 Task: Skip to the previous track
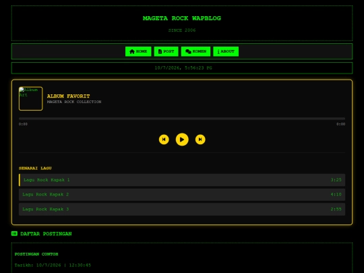tap(164, 140)
